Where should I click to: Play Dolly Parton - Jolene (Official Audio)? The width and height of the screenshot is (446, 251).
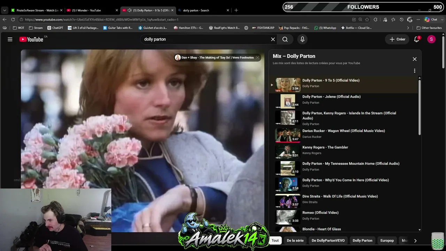pos(331,97)
